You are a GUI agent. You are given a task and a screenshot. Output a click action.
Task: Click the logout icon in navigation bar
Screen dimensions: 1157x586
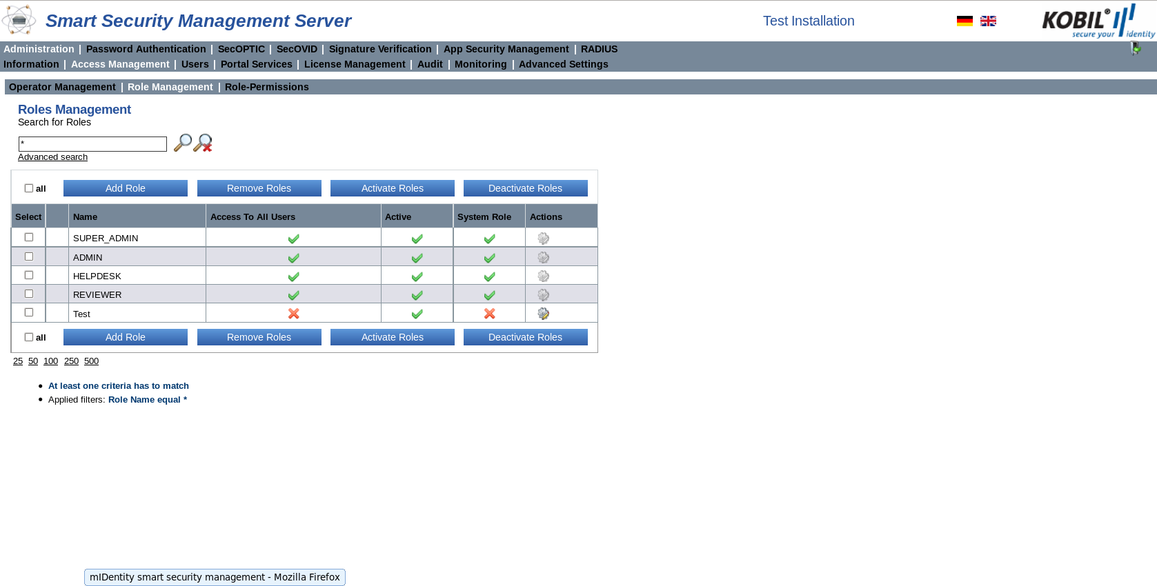click(1135, 48)
